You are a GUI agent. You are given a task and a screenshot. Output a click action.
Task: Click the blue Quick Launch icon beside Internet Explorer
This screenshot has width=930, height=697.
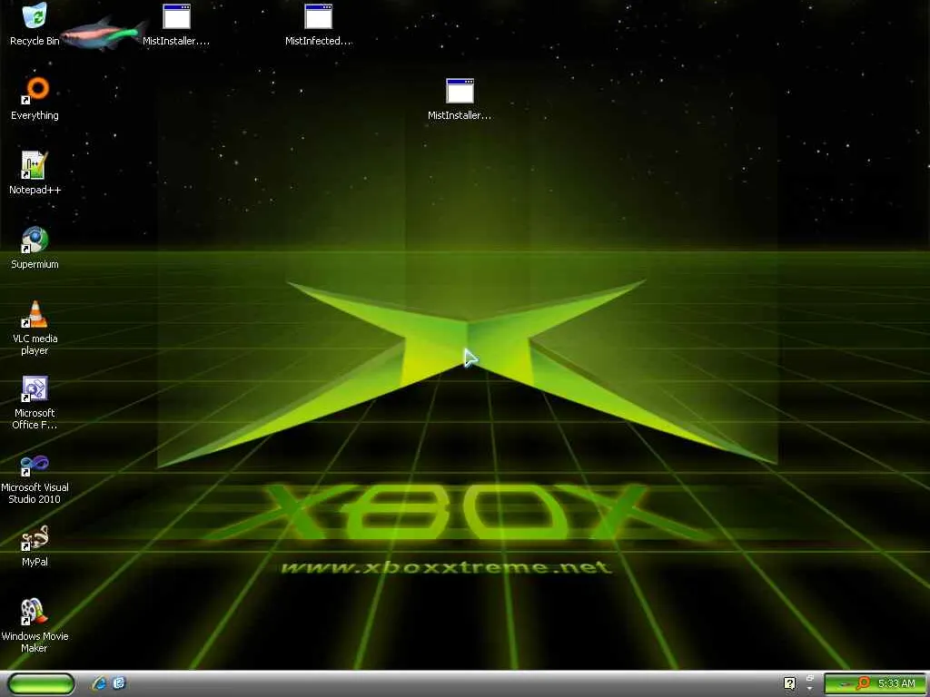point(119,683)
